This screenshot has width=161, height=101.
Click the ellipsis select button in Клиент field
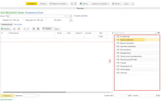tap(68, 16)
